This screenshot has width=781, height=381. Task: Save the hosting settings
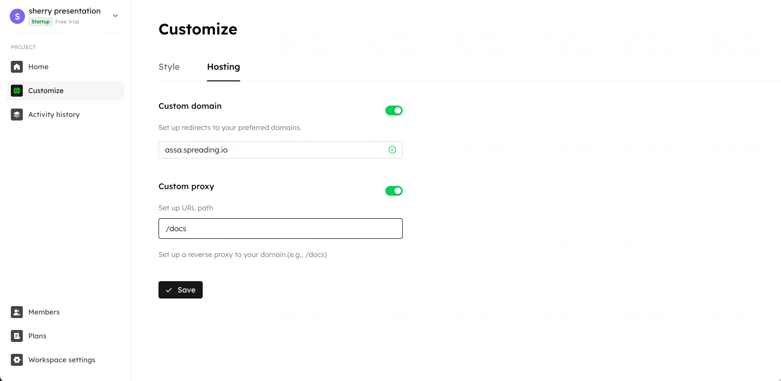pos(180,290)
